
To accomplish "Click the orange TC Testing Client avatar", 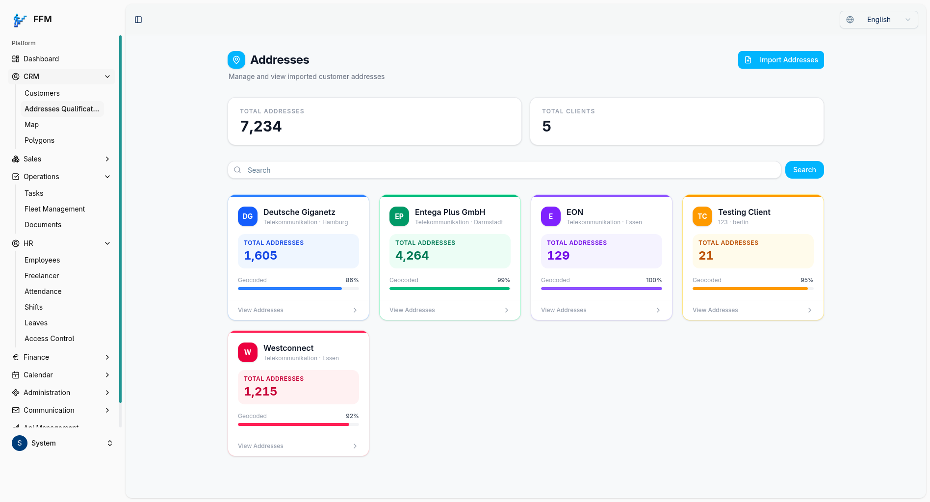I will click(x=702, y=216).
